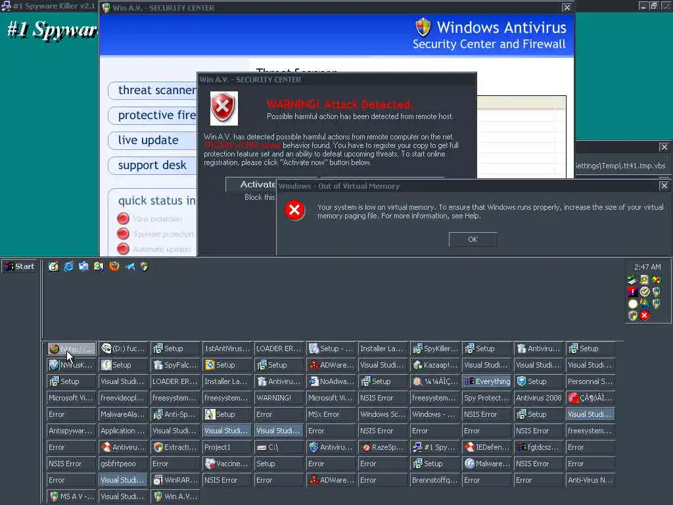Launch Firefox from the Quick Launch bar

point(114,267)
